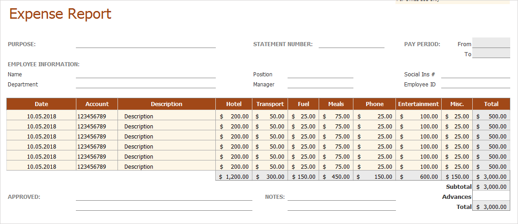The image size is (518, 224).
Task: Select the Account column header
Action: point(97,104)
